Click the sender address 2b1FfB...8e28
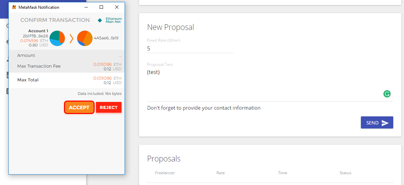The height and width of the screenshot is (185, 404). 35,36
